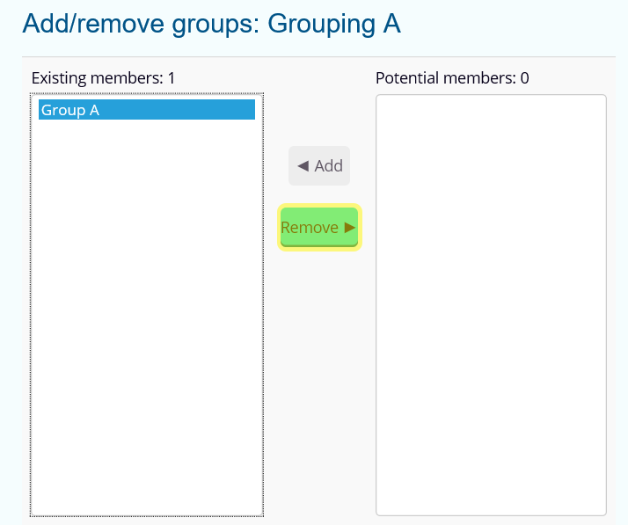Click the count in Existing members label
The width and height of the screenshot is (628, 525).
(172, 78)
